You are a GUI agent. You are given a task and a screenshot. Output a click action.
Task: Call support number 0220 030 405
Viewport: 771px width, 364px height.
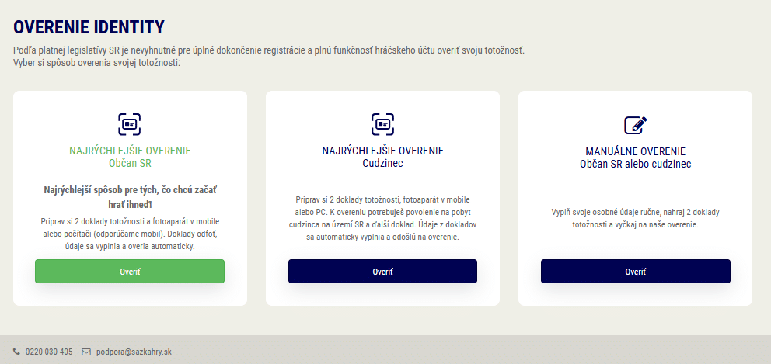pyautogui.click(x=49, y=352)
